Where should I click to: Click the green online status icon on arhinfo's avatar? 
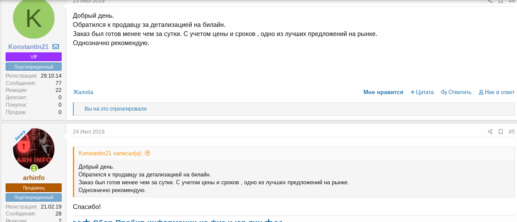click(x=34, y=169)
